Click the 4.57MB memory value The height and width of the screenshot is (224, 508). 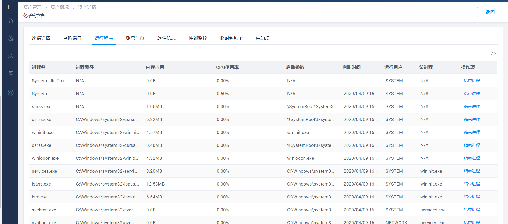point(154,132)
